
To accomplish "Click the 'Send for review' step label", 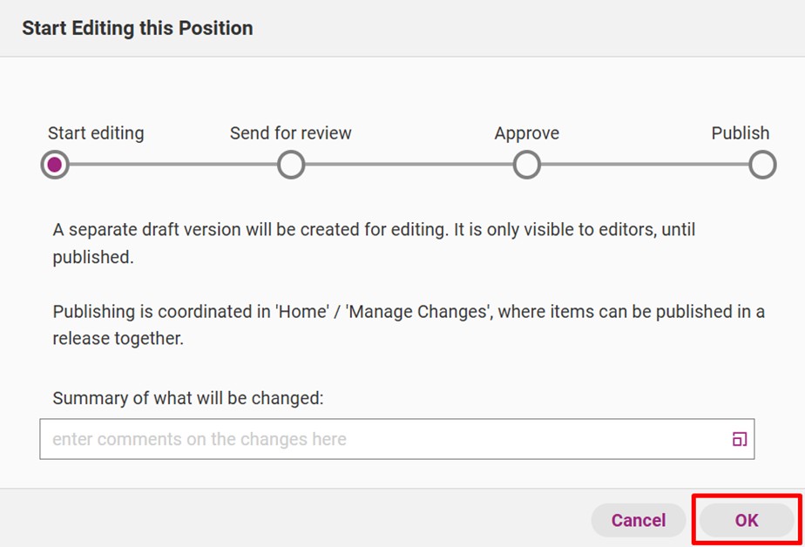I will (291, 133).
